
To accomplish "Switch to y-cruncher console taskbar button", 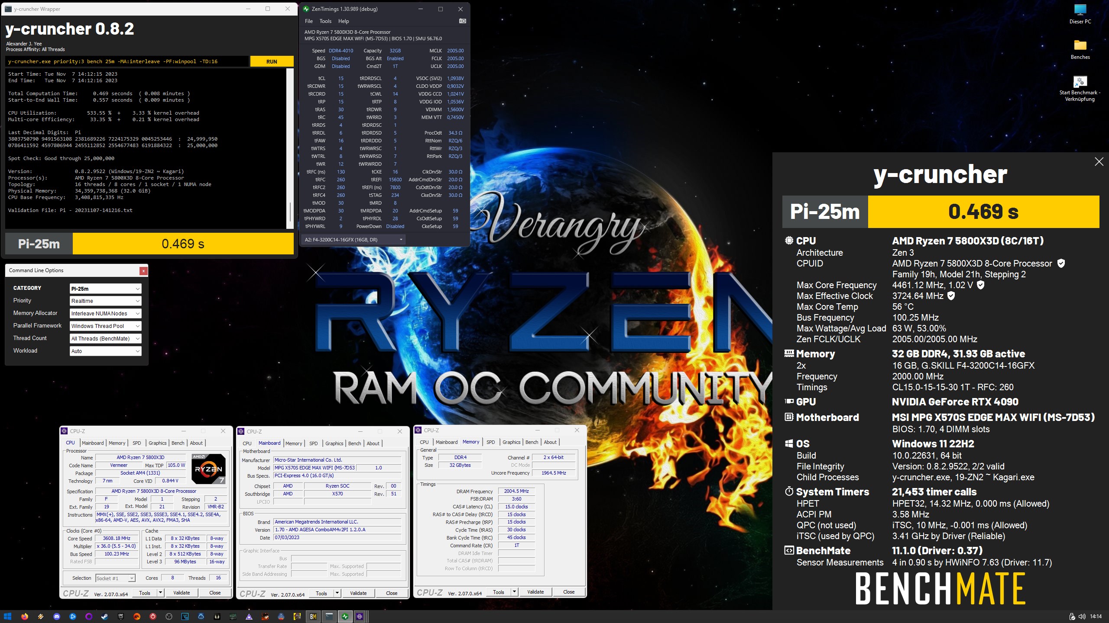I will click(329, 617).
